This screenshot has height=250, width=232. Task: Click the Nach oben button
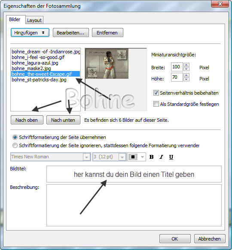click(27, 120)
